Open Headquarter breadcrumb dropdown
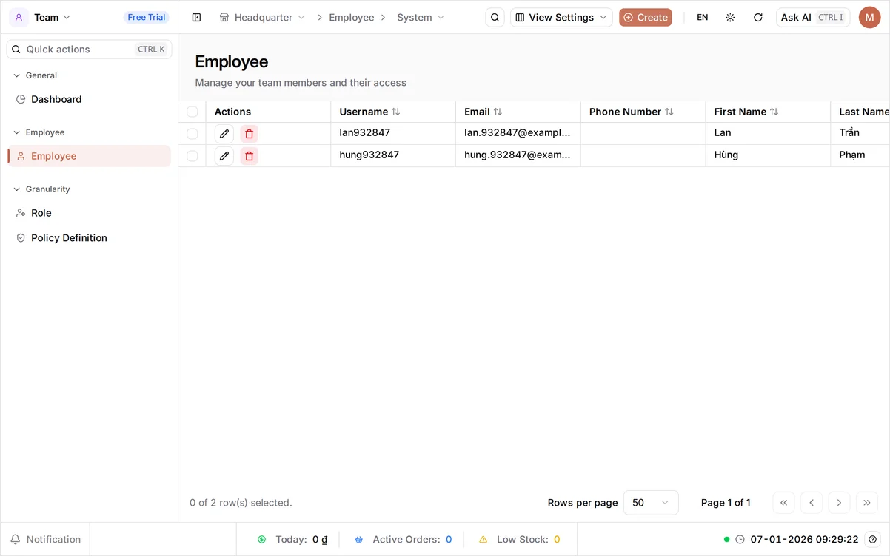 pos(262,17)
